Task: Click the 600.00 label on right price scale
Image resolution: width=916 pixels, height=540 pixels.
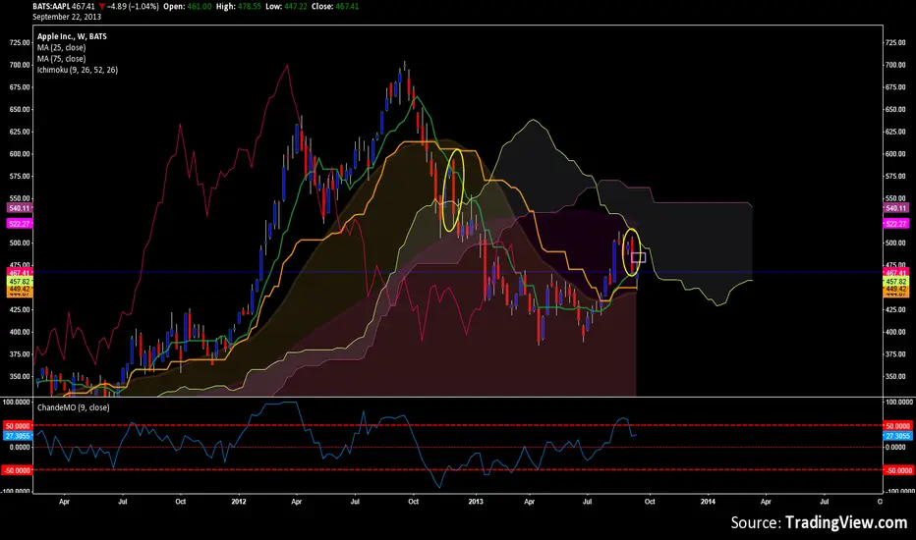Action: tap(896, 154)
